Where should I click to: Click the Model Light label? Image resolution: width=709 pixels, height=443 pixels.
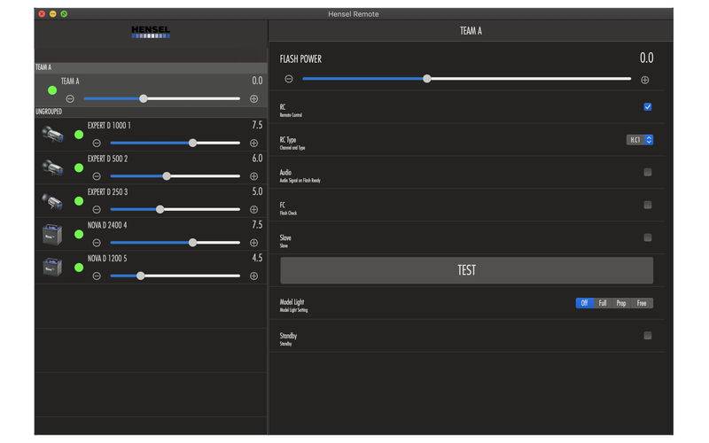[x=292, y=301]
